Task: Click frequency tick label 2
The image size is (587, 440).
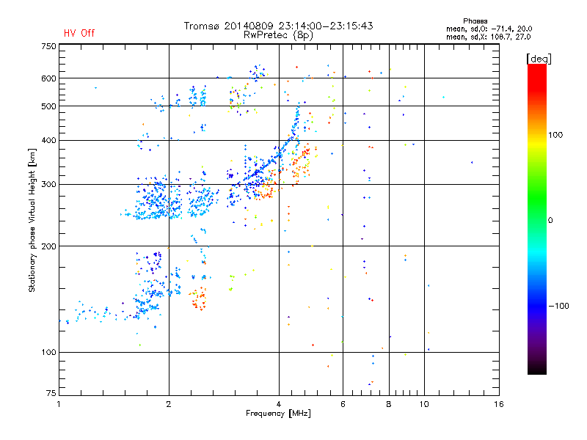Action: click(169, 404)
